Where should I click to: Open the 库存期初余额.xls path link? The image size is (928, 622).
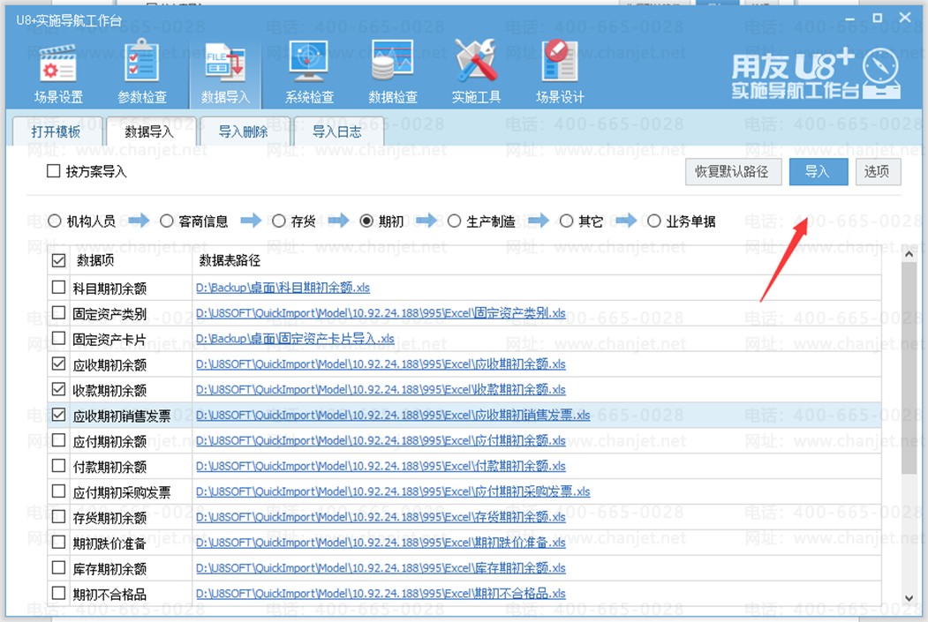[x=381, y=567]
